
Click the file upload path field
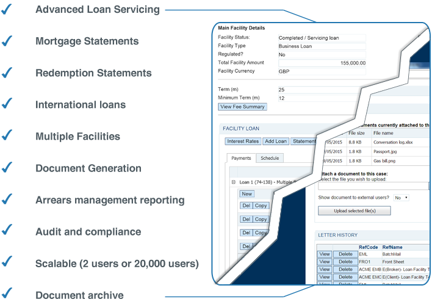[373, 186]
